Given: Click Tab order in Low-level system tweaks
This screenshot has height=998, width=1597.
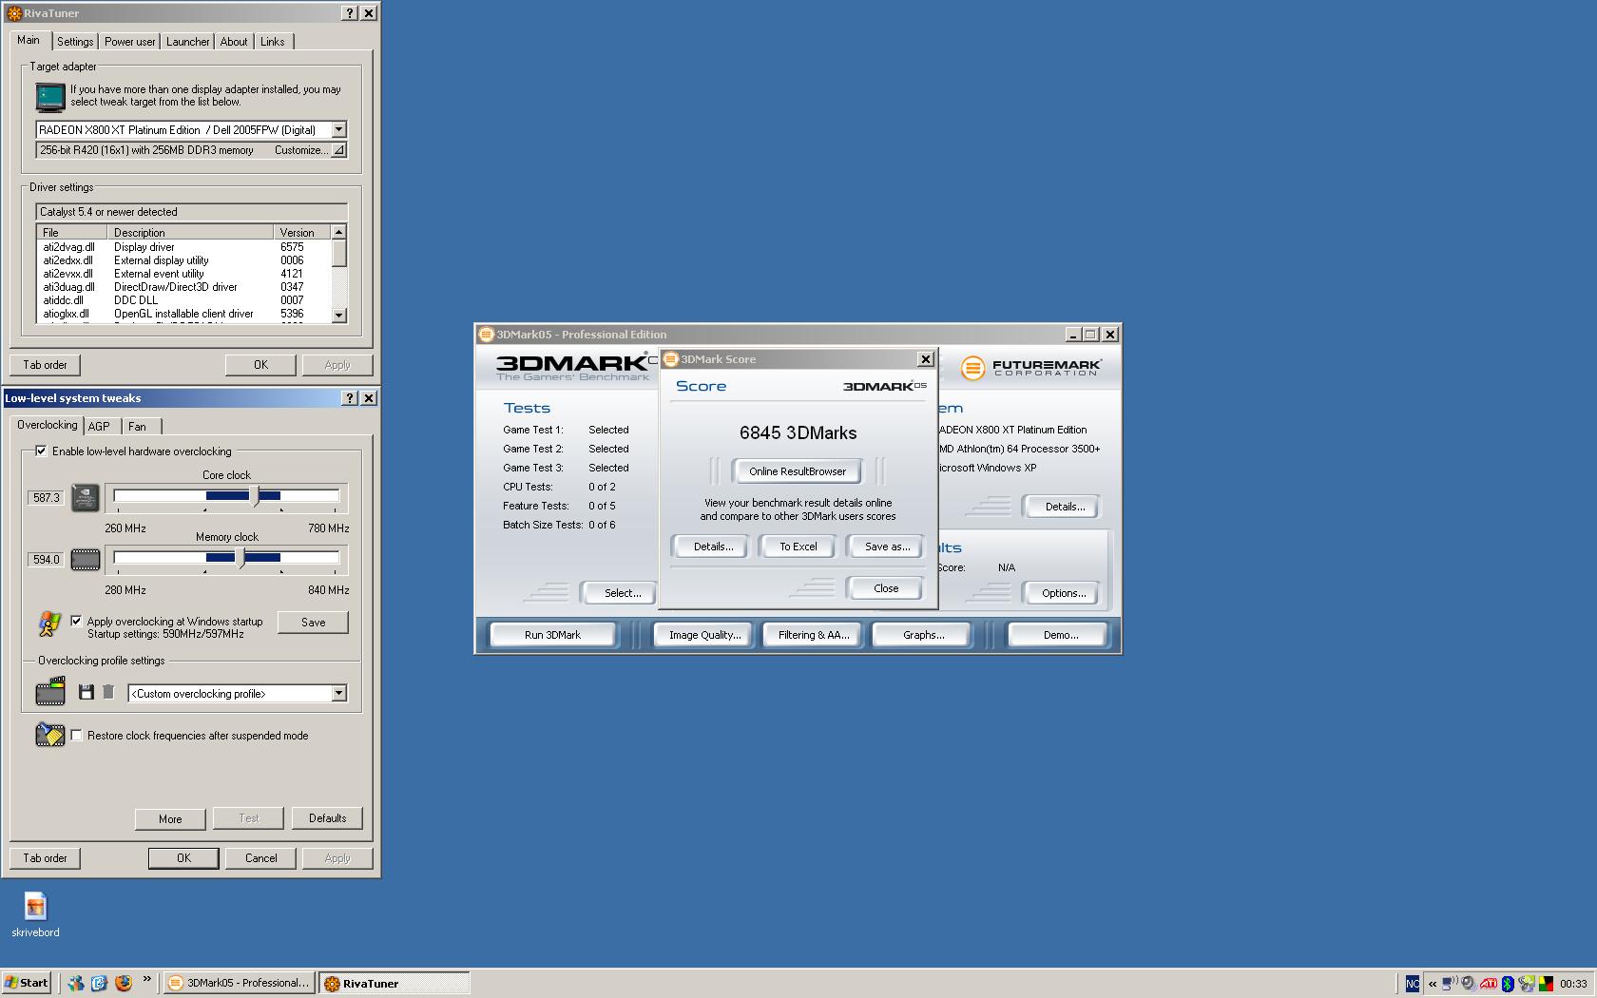Looking at the screenshot, I should (x=46, y=858).
